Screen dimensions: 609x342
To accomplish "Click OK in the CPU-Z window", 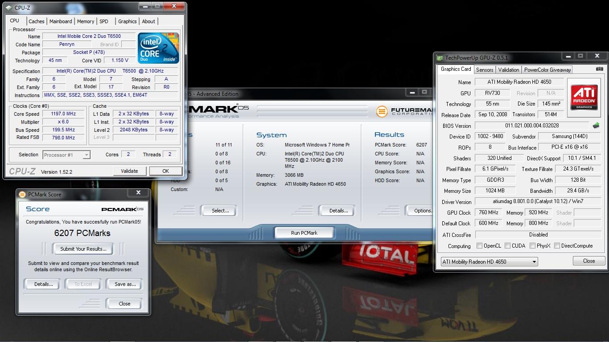I will (x=165, y=171).
